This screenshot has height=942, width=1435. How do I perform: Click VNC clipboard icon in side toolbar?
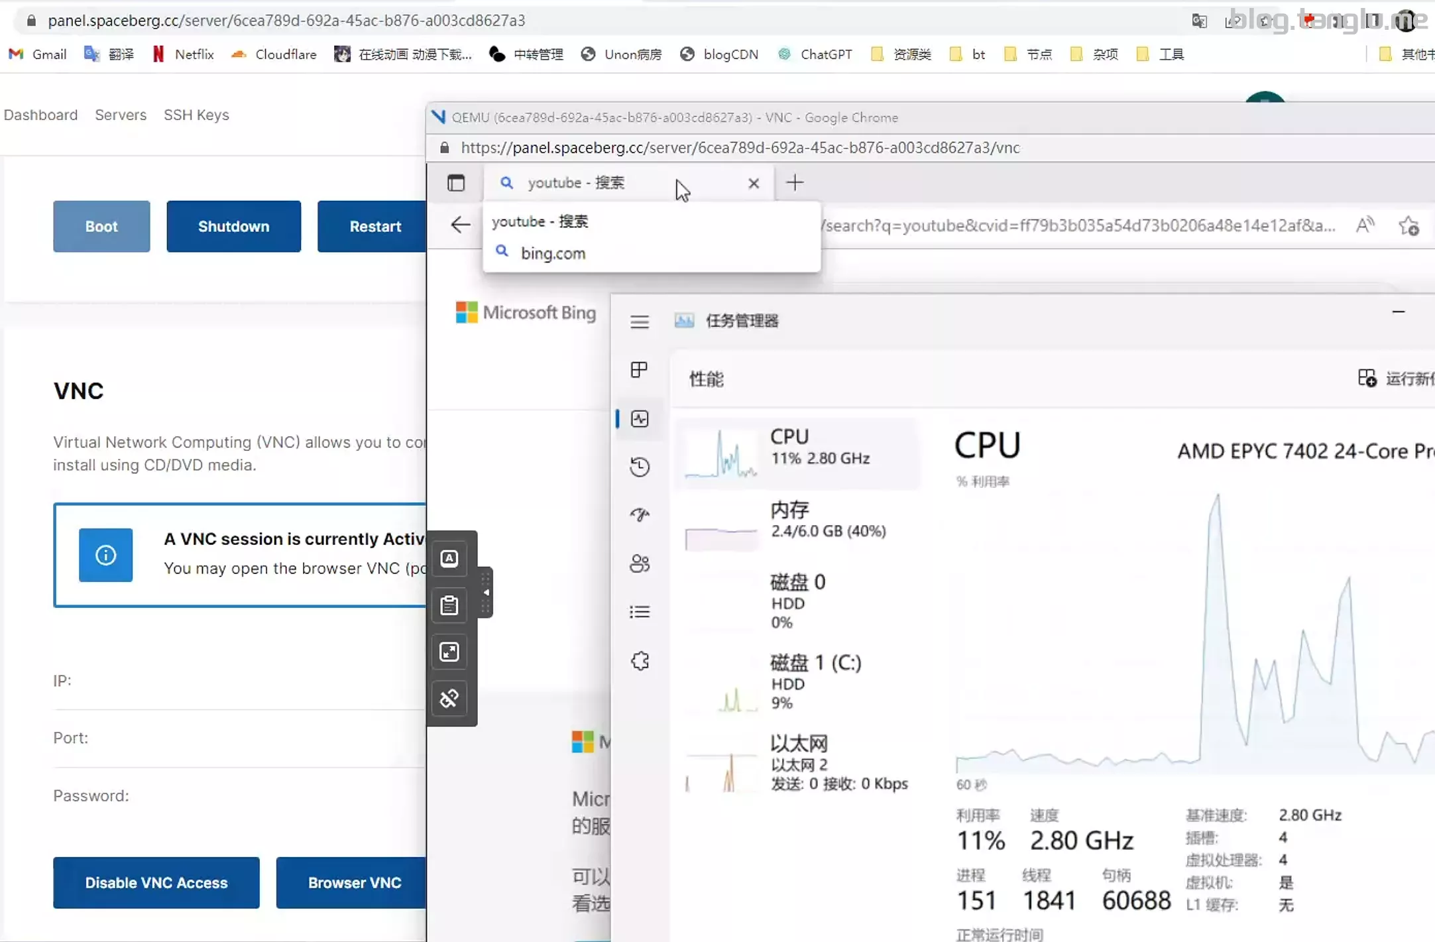(449, 605)
